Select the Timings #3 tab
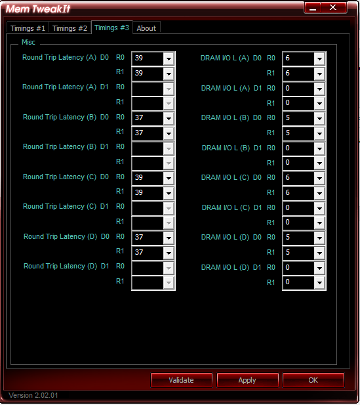This screenshot has width=360, height=405. coord(111,28)
